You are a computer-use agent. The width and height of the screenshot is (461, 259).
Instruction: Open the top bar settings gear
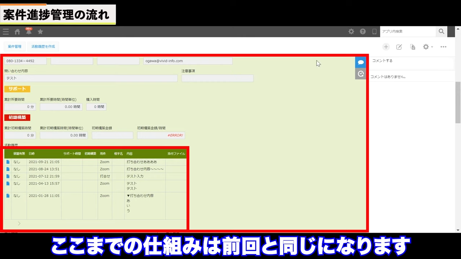(351, 32)
